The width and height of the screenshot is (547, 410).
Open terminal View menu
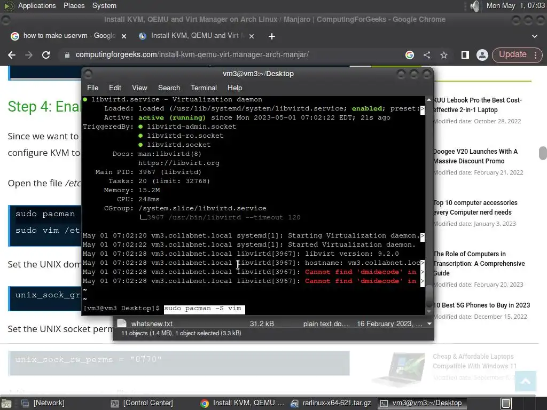(x=139, y=88)
